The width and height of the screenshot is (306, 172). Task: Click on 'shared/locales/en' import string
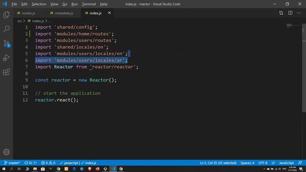(80, 47)
